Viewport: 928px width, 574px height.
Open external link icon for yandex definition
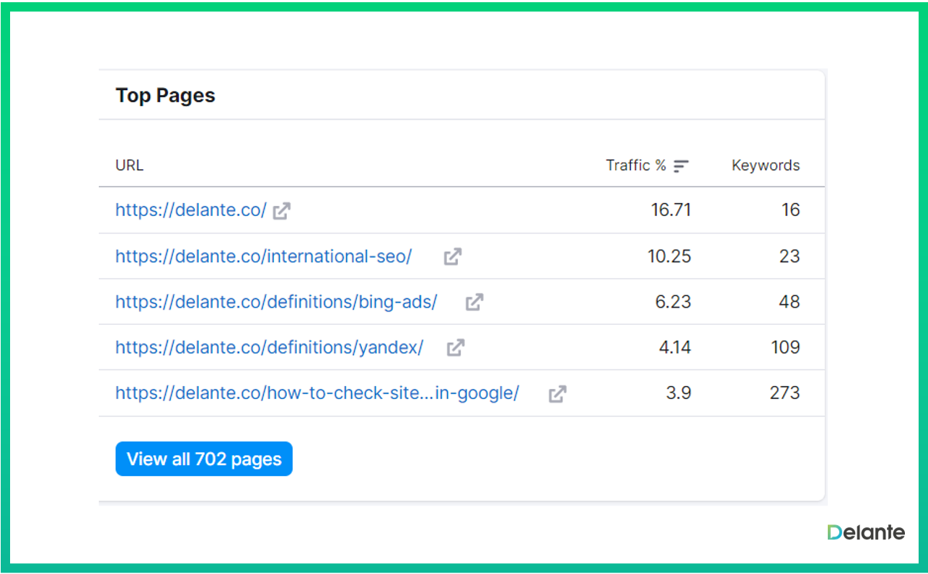pos(456,348)
